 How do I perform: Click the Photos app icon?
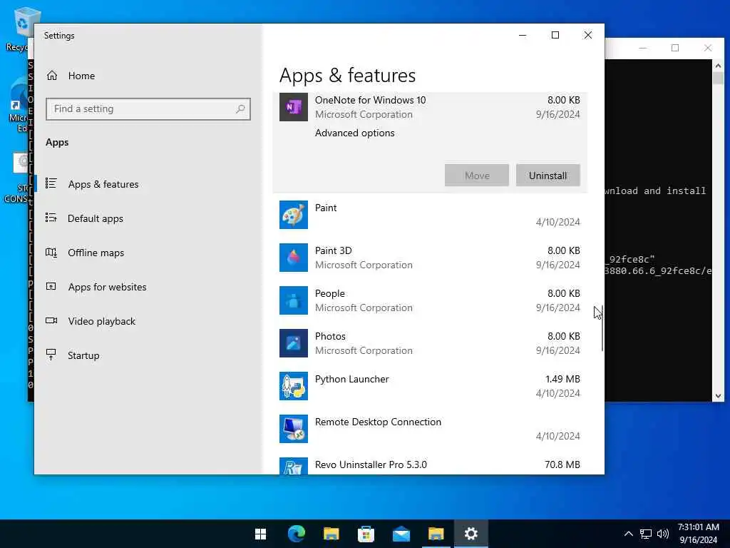point(293,343)
